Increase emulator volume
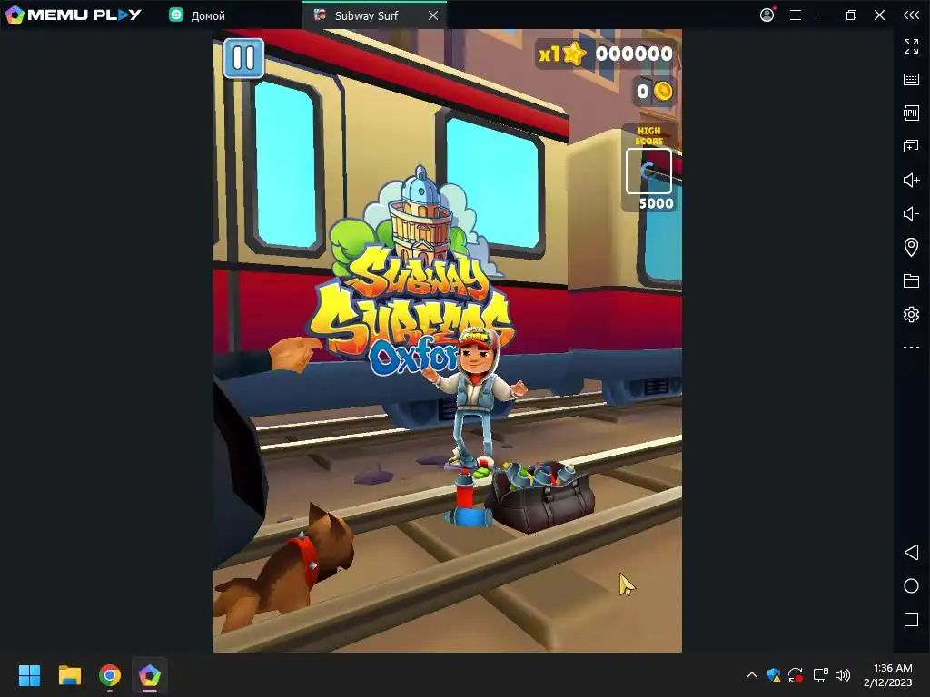Image resolution: width=930 pixels, height=697 pixels. [911, 181]
